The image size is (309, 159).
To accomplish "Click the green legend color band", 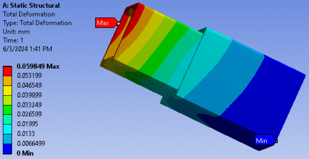I will tap(7, 109).
